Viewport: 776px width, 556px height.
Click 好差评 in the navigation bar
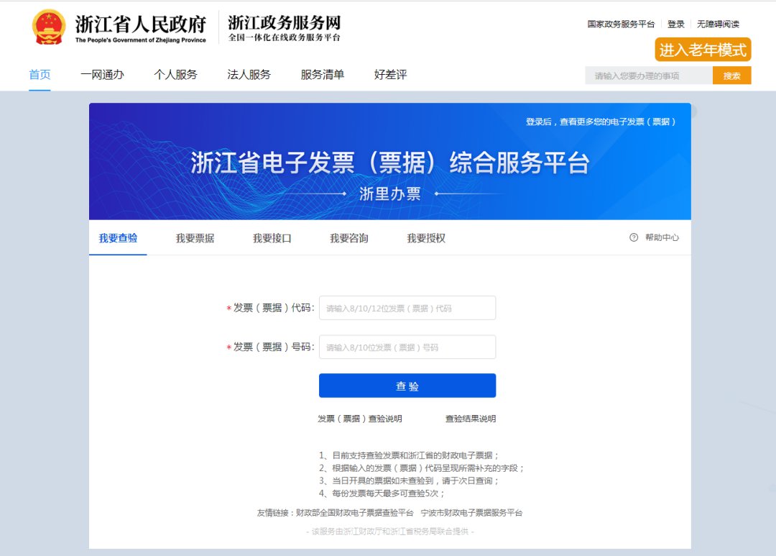390,75
